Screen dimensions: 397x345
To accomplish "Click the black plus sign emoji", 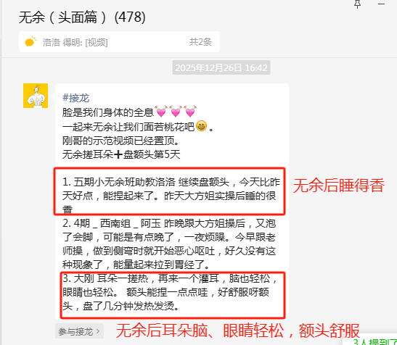I will (x=118, y=154).
